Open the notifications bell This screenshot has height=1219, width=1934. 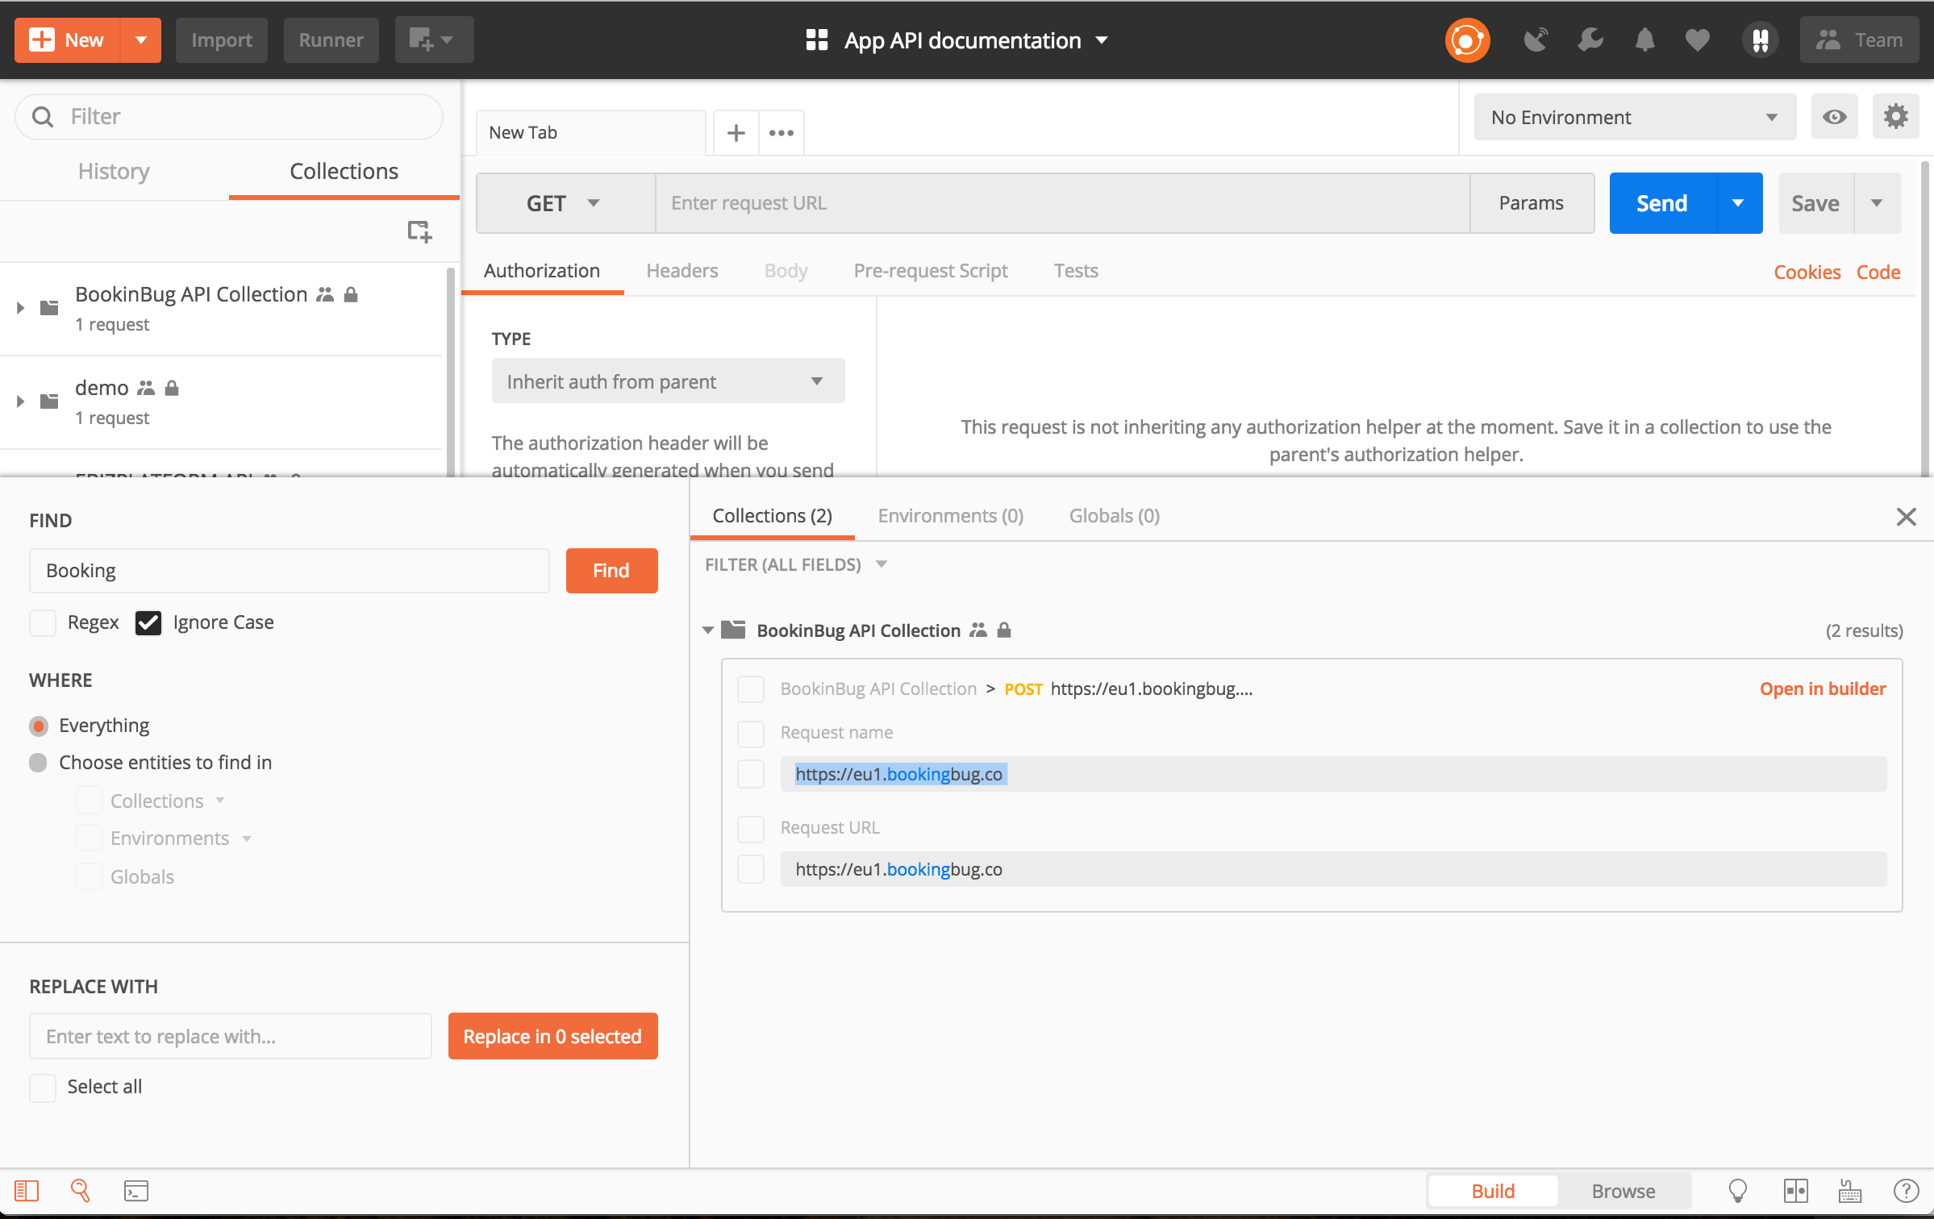pyautogui.click(x=1644, y=40)
